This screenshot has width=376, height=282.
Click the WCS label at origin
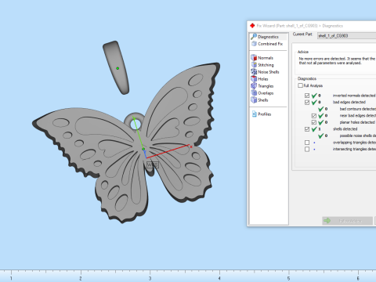(x=153, y=165)
